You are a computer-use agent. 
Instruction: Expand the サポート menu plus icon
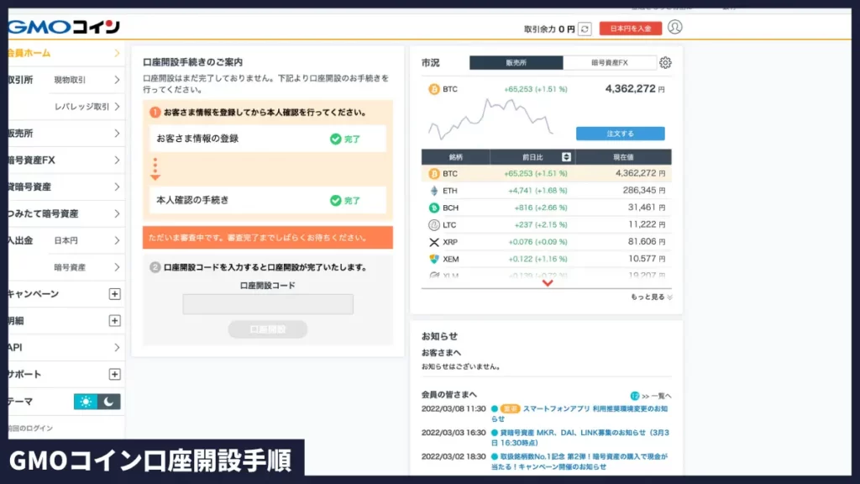pos(114,374)
